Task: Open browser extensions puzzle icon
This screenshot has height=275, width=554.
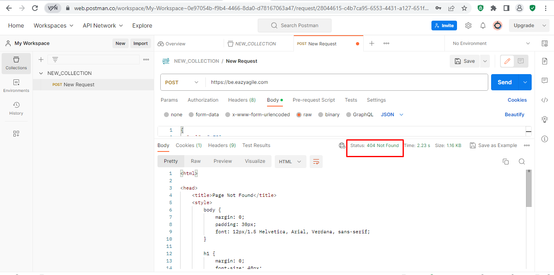Action: tap(494, 8)
